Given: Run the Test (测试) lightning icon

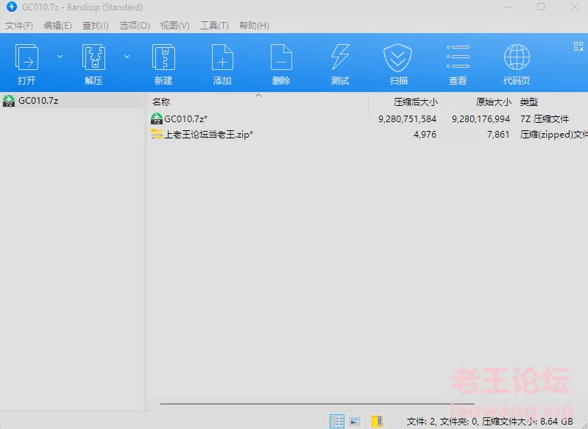Looking at the screenshot, I should (x=340, y=57).
